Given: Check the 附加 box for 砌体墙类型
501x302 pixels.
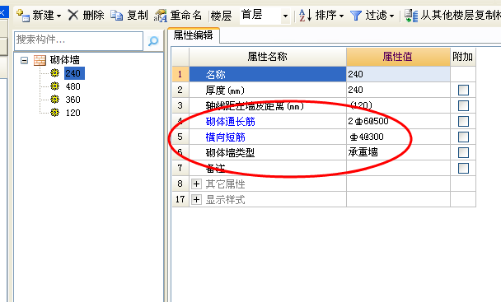Looking at the screenshot, I should 463,152.
